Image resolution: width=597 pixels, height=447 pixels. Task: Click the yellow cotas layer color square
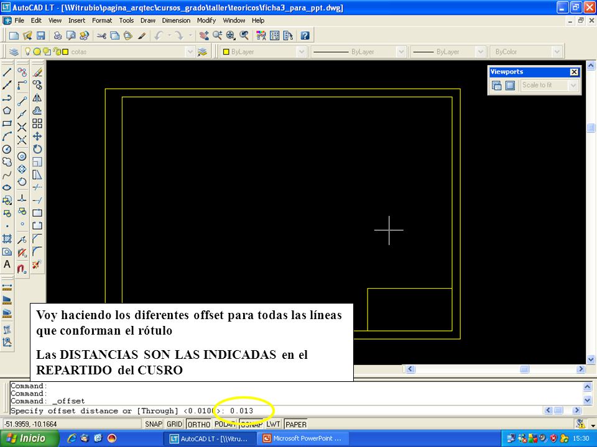(x=65, y=52)
